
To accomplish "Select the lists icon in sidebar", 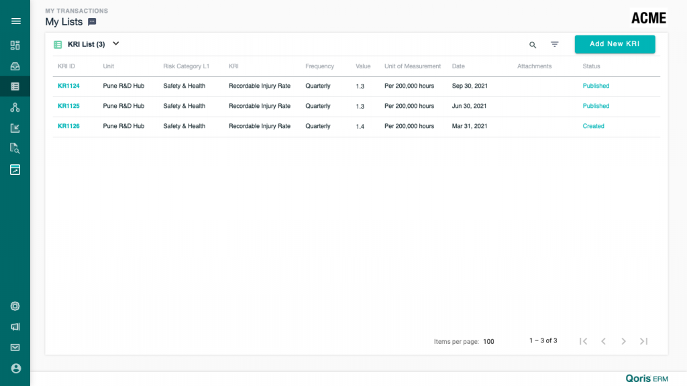I will (x=15, y=86).
